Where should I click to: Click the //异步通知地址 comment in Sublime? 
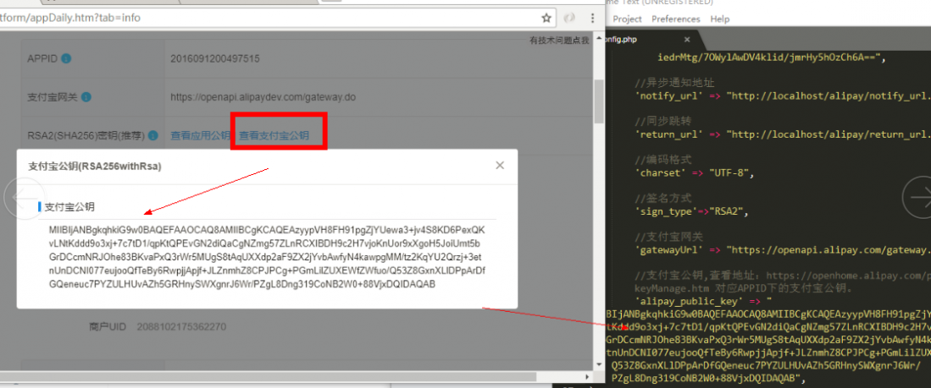coord(674,83)
